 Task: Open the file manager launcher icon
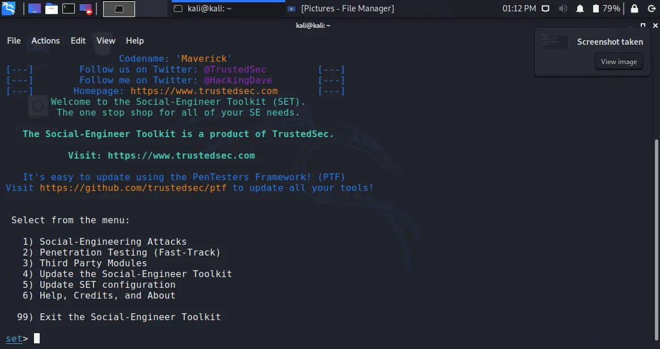click(52, 8)
